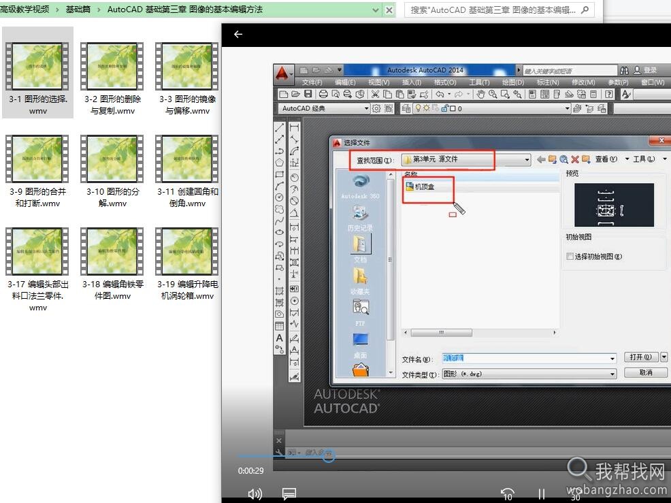Open the 文件(F) menu
671x503 pixels.
[x=312, y=82]
